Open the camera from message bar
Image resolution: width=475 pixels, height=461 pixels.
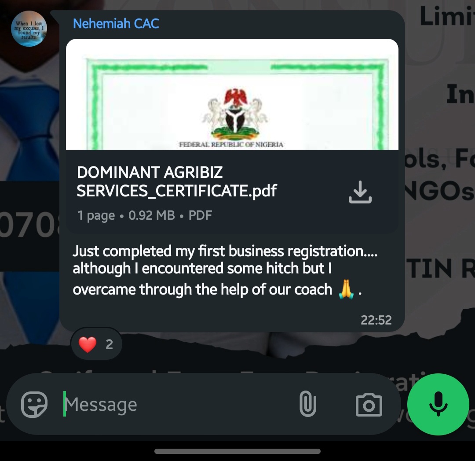(369, 405)
